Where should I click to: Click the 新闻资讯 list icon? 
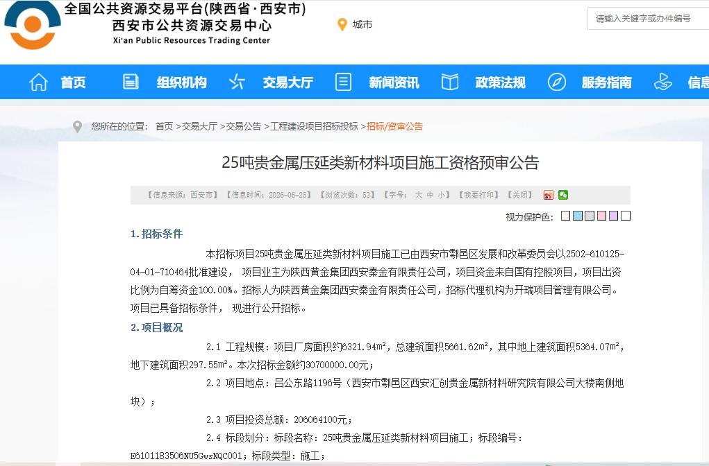343,82
